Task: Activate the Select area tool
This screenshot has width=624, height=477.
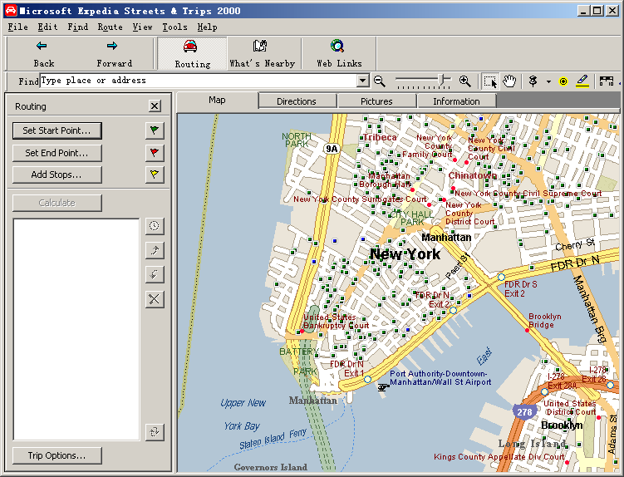Action: pyautogui.click(x=490, y=81)
